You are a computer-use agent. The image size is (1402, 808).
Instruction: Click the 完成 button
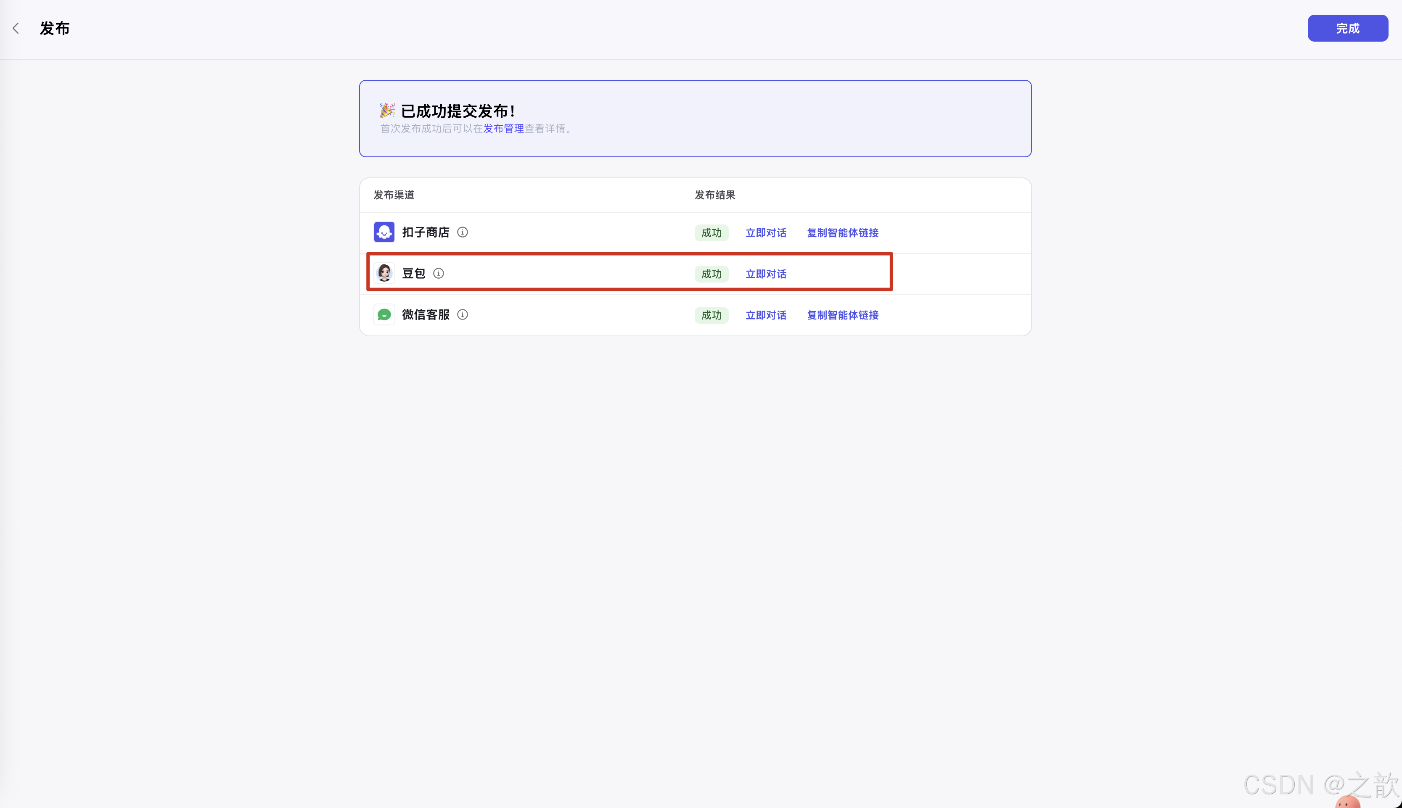click(x=1347, y=28)
